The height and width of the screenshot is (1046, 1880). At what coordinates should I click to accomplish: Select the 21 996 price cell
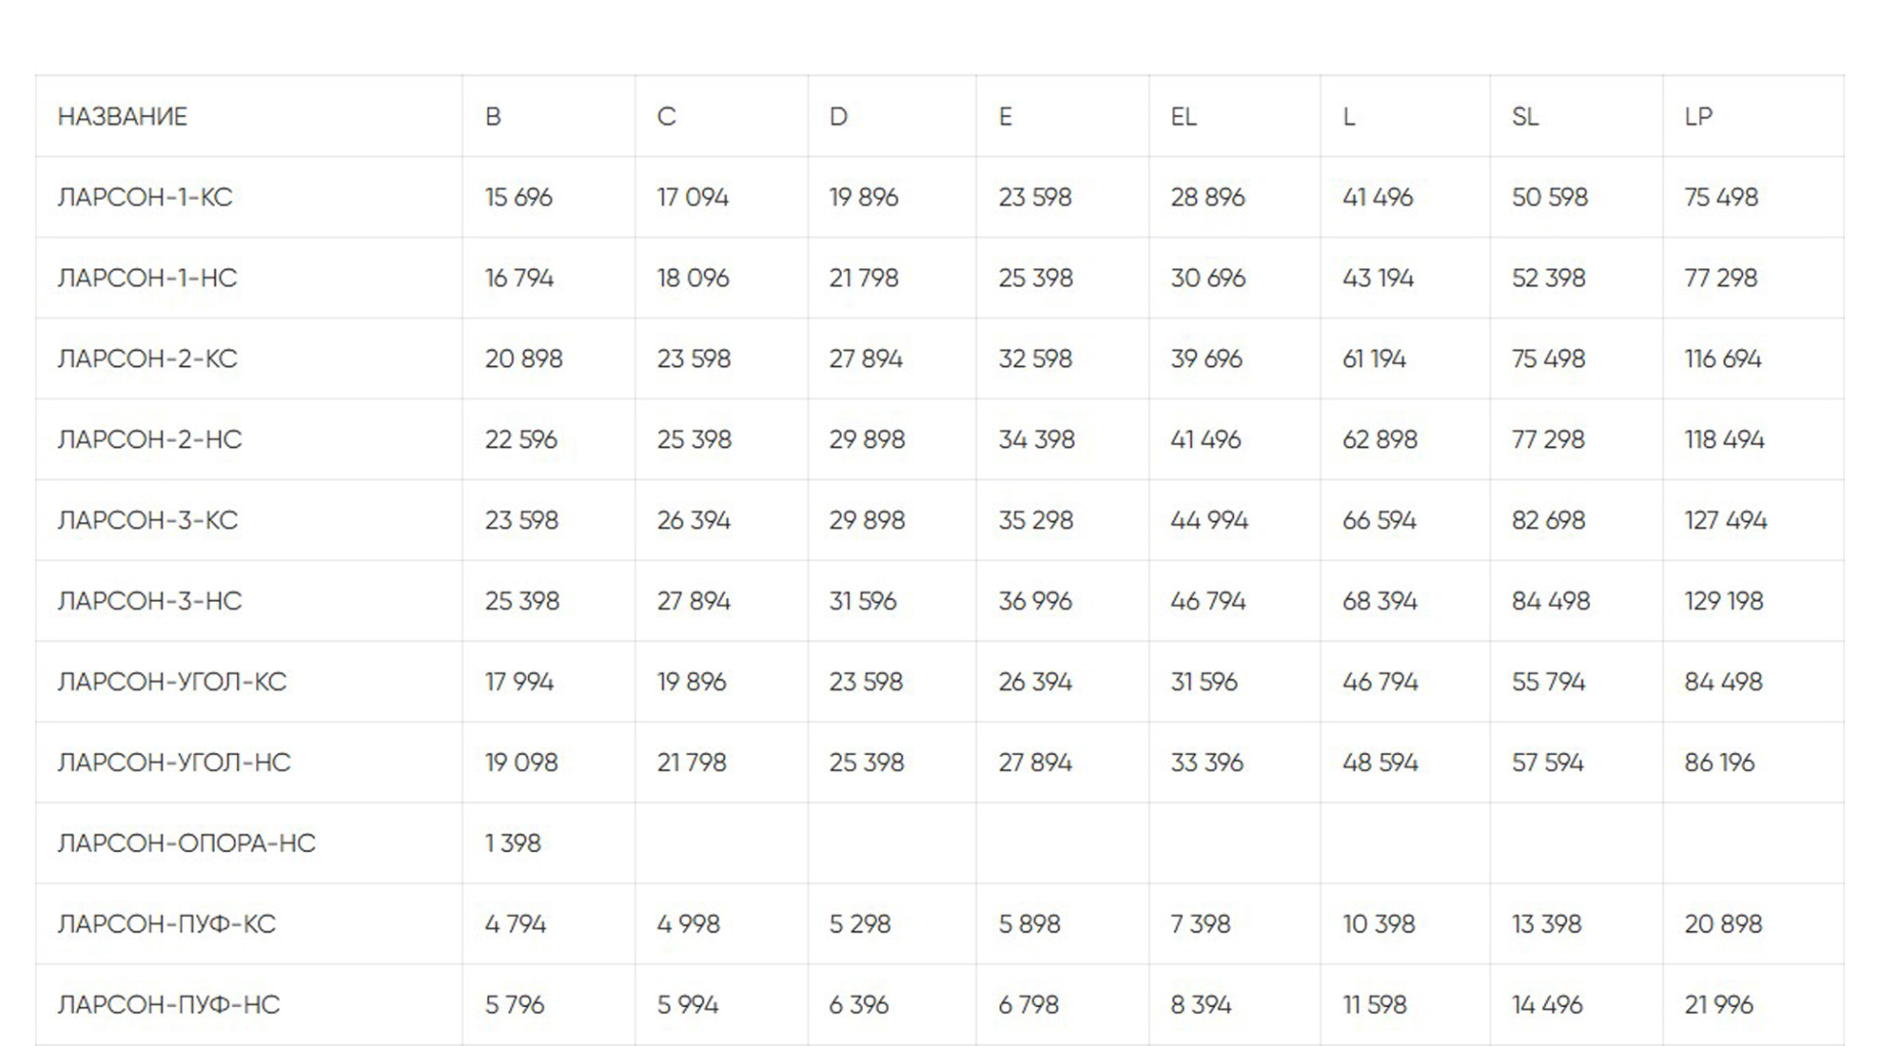(x=1718, y=1006)
